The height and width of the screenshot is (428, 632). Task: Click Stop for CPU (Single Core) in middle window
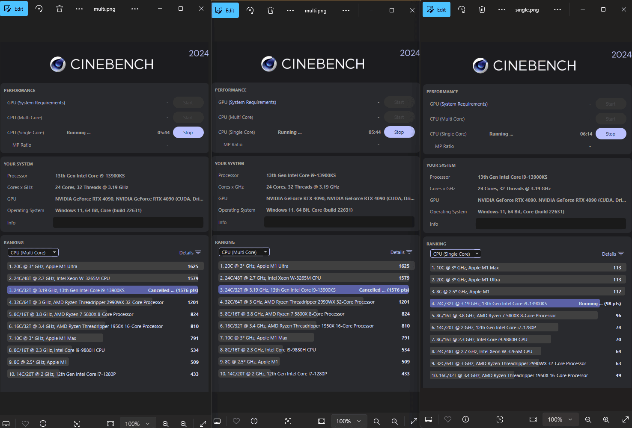click(399, 132)
